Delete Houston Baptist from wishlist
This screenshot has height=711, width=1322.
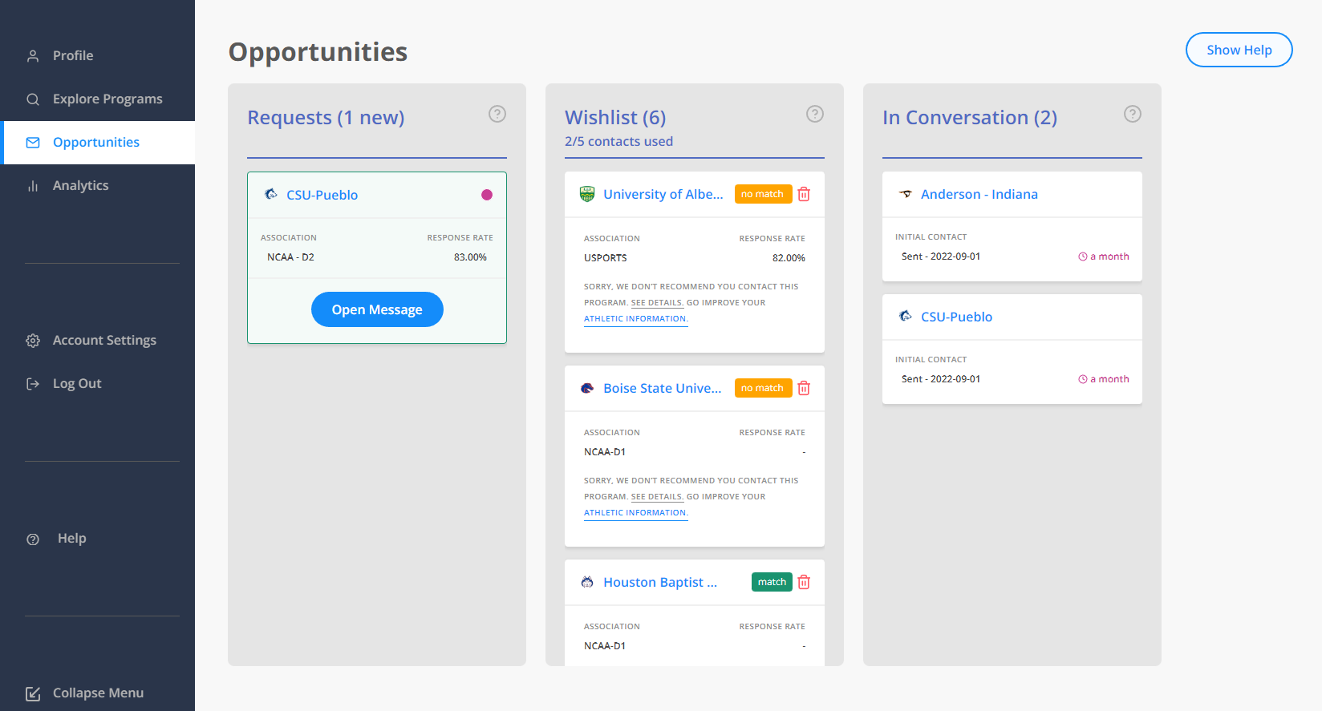(805, 582)
